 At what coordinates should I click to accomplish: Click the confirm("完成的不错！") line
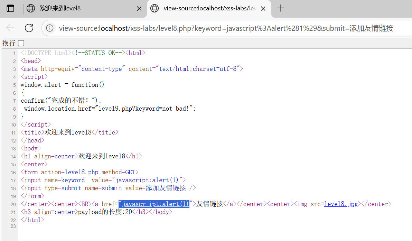point(61,100)
